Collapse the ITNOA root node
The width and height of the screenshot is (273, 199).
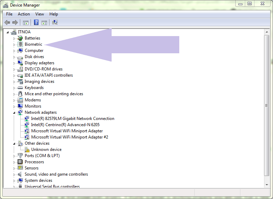(x=8, y=32)
